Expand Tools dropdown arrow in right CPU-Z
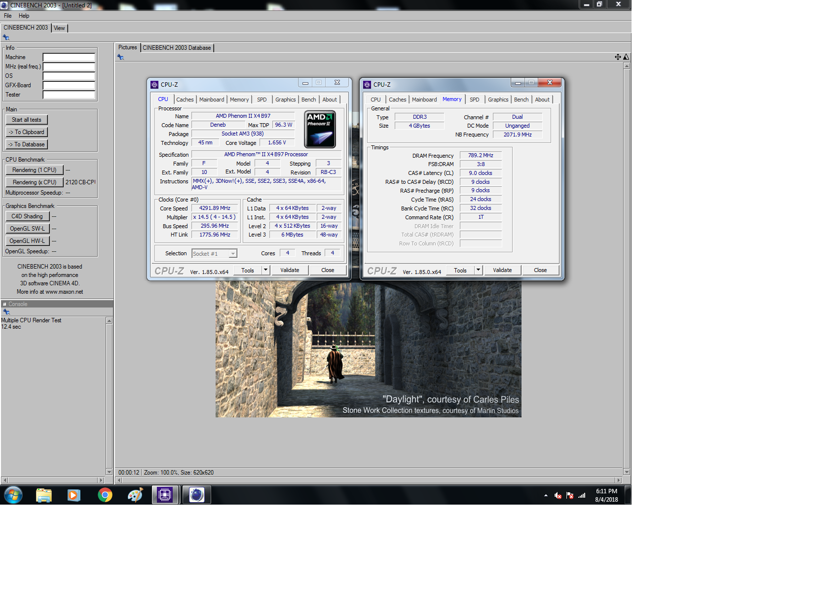The height and width of the screenshot is (615, 821). (478, 270)
